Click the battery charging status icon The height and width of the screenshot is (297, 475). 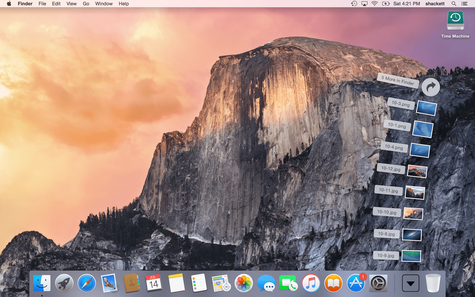386,3
